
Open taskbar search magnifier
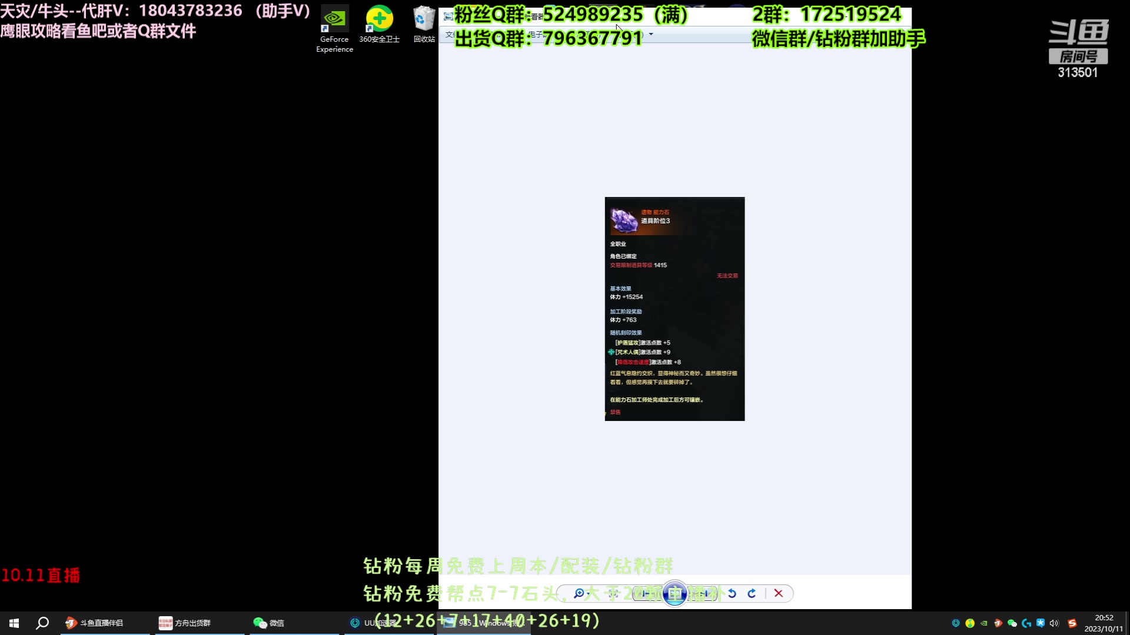[42, 623]
